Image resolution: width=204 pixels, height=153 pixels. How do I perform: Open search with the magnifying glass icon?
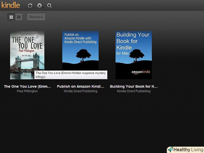49,6
